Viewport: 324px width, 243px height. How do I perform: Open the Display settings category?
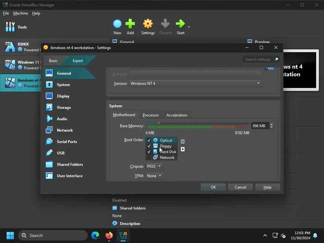tap(69, 96)
